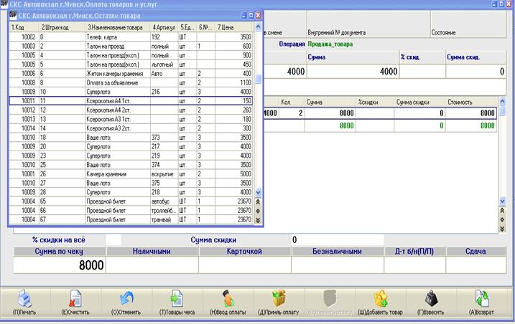The image size is (515, 324).
Task: Click the greyed-out cancel payment icon
Action: pos(330,299)
